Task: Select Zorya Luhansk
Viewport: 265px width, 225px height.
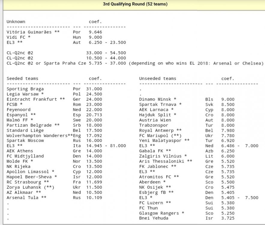Action: (x=24, y=187)
